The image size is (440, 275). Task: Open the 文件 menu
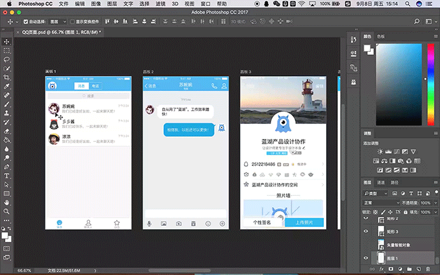tap(63, 4)
